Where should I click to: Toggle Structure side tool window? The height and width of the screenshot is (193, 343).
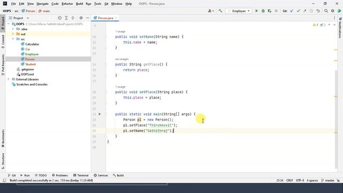point(3,161)
